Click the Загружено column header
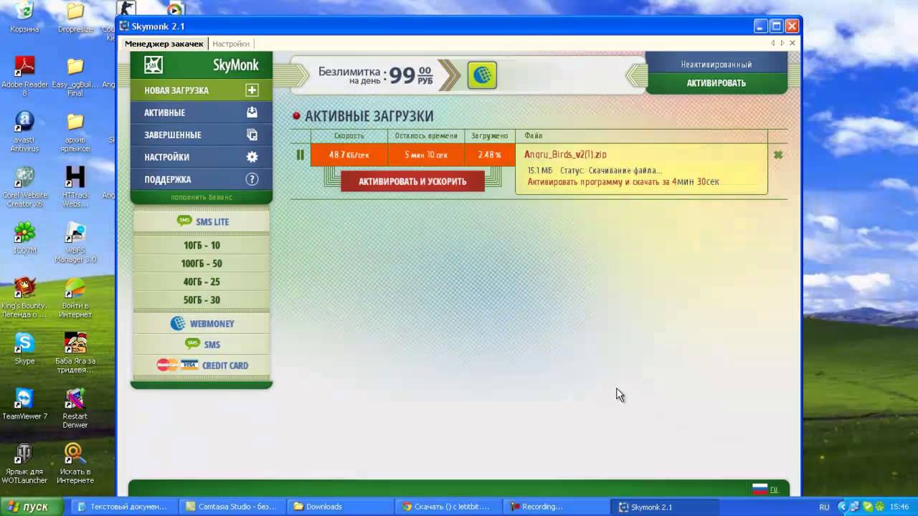The height and width of the screenshot is (516, 918). 490,135
